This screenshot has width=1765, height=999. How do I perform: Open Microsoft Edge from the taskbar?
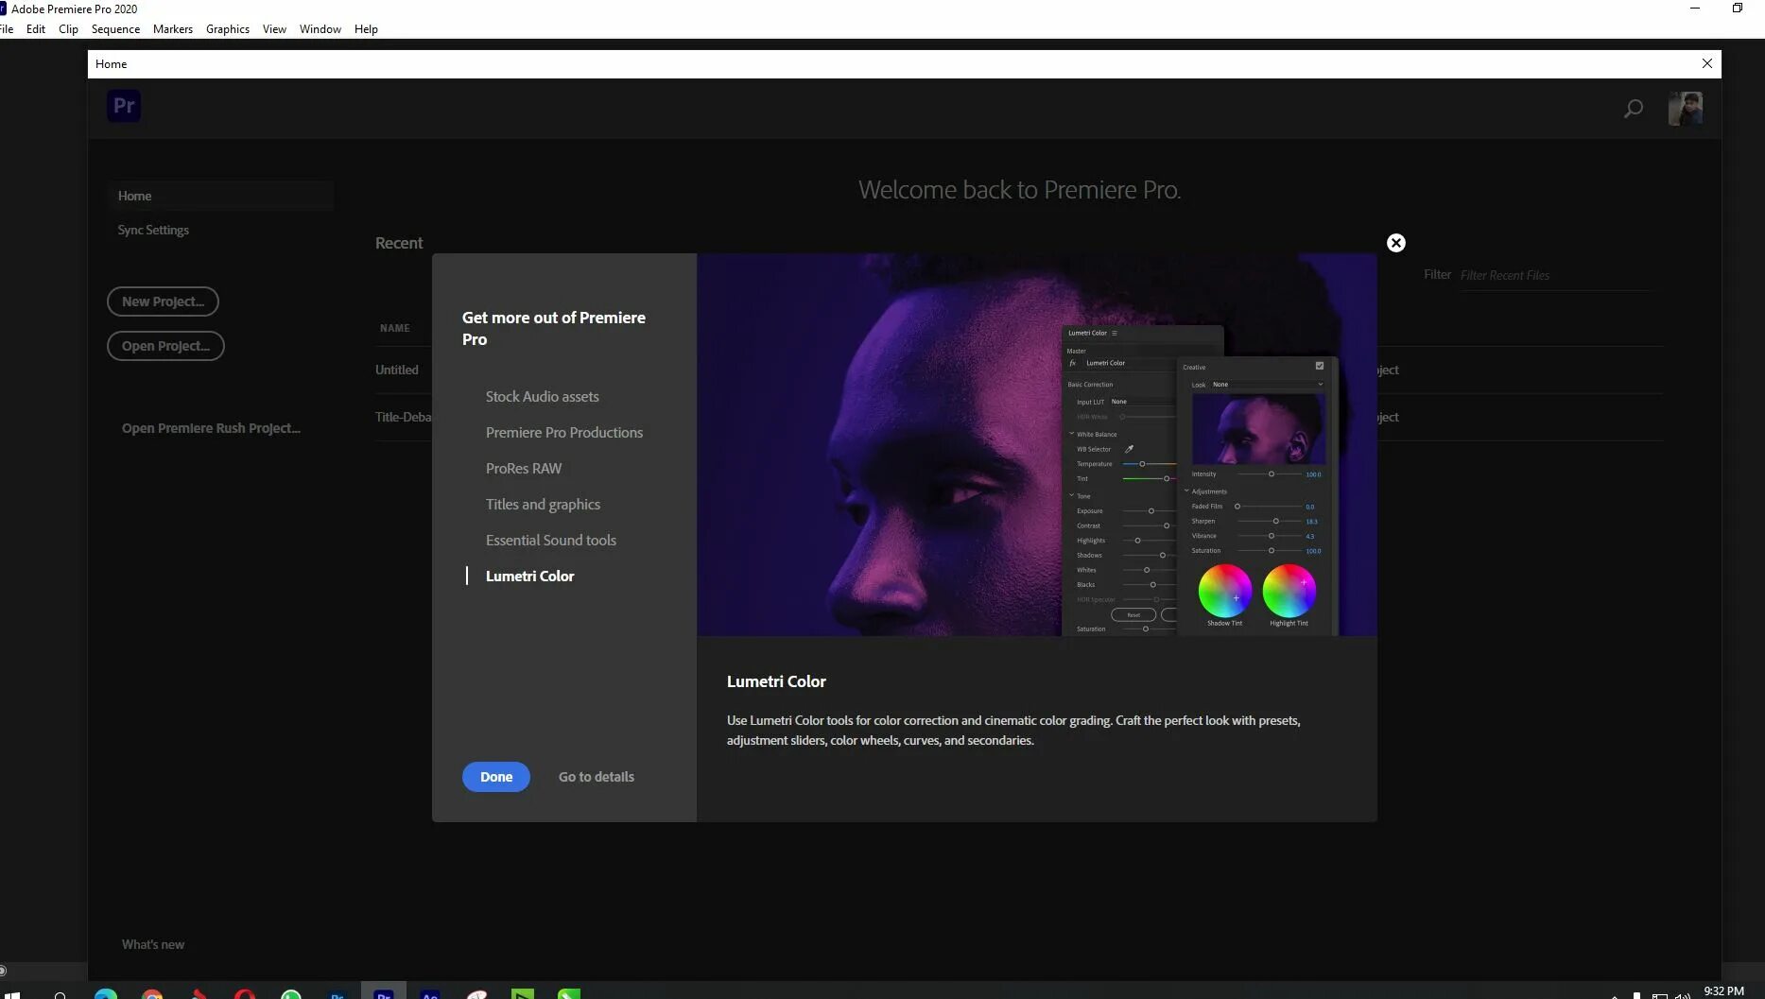click(x=106, y=994)
